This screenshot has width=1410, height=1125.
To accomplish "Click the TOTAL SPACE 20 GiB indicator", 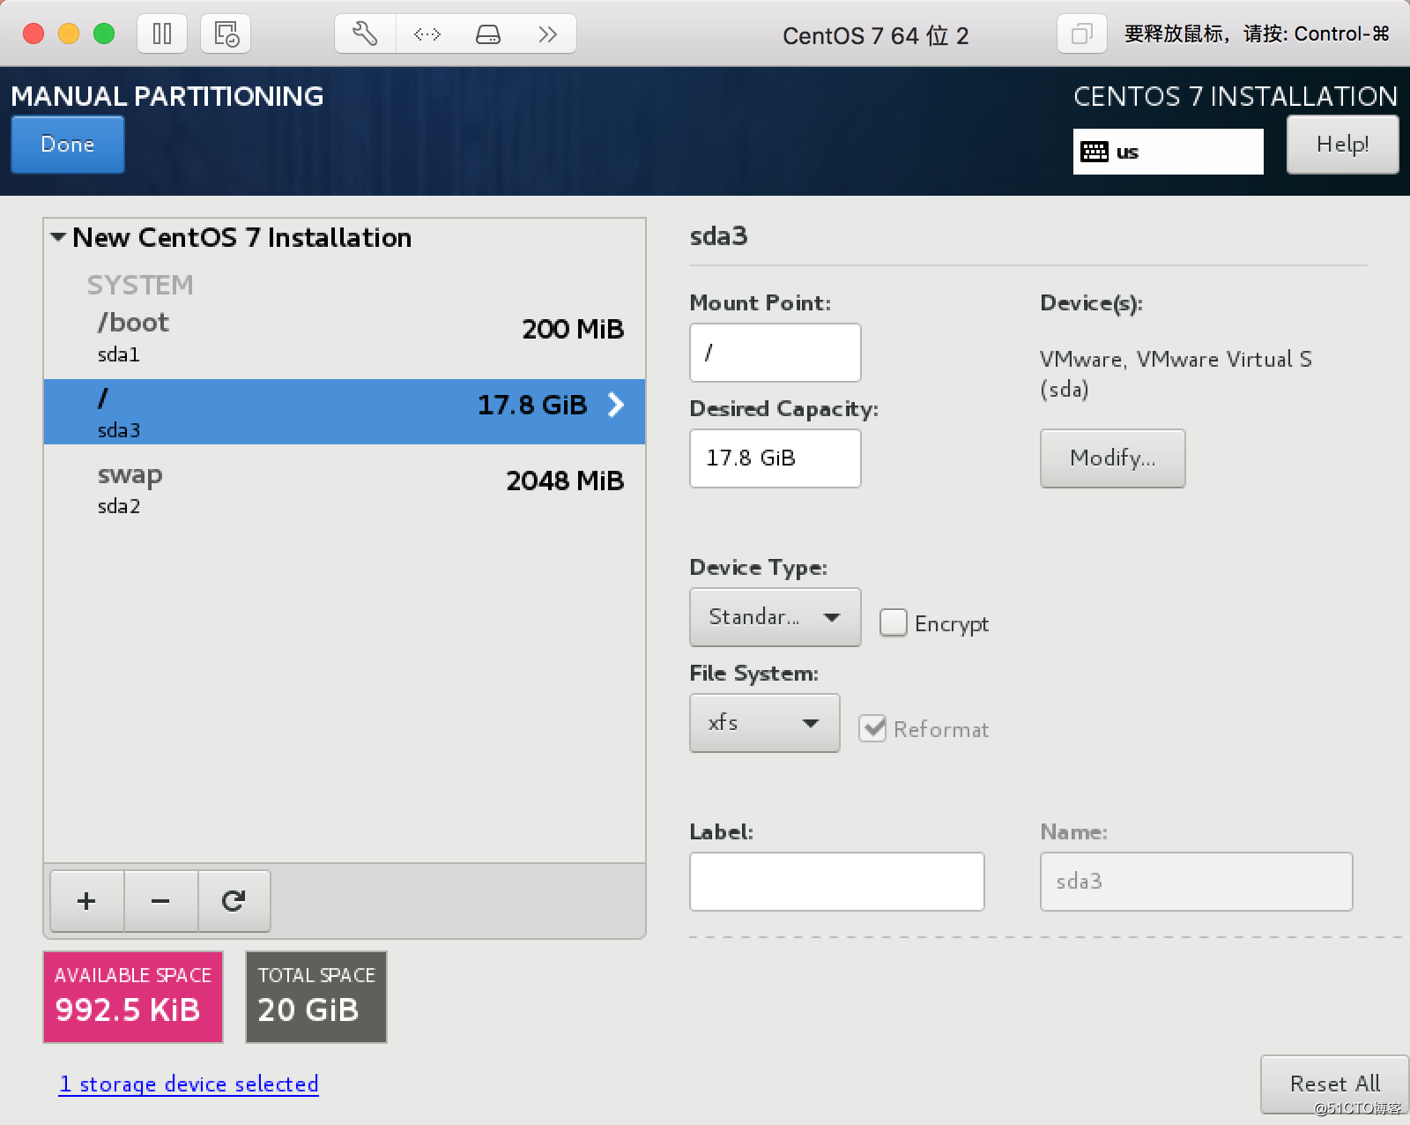I will [x=316, y=997].
